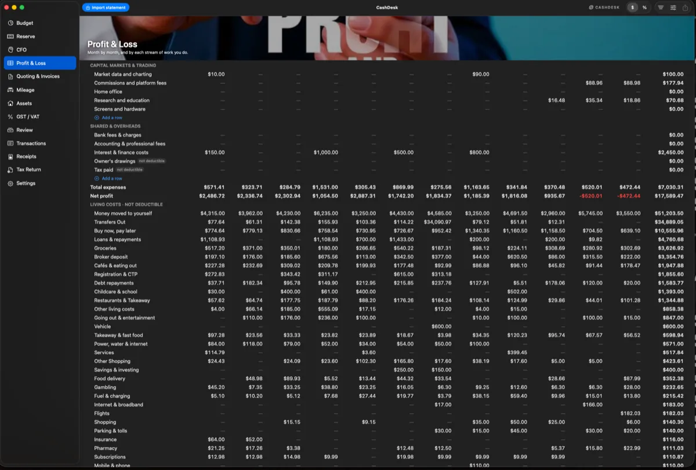Click the $51,203.50 Money moved total
The width and height of the screenshot is (696, 470).
[x=670, y=213]
